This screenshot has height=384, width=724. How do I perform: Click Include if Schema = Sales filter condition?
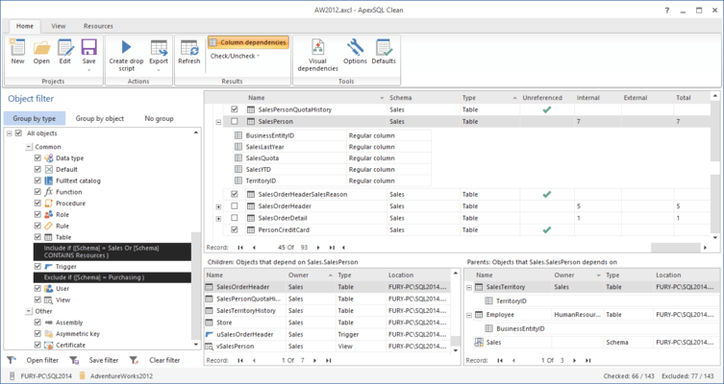tap(112, 252)
